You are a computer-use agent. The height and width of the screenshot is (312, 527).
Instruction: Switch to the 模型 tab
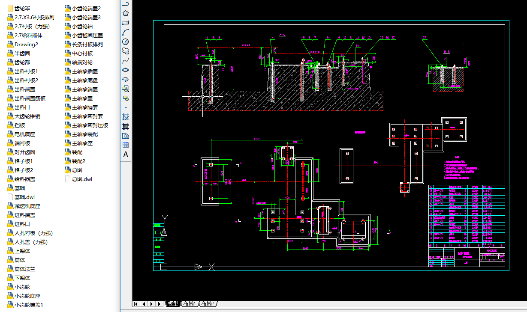click(x=173, y=303)
